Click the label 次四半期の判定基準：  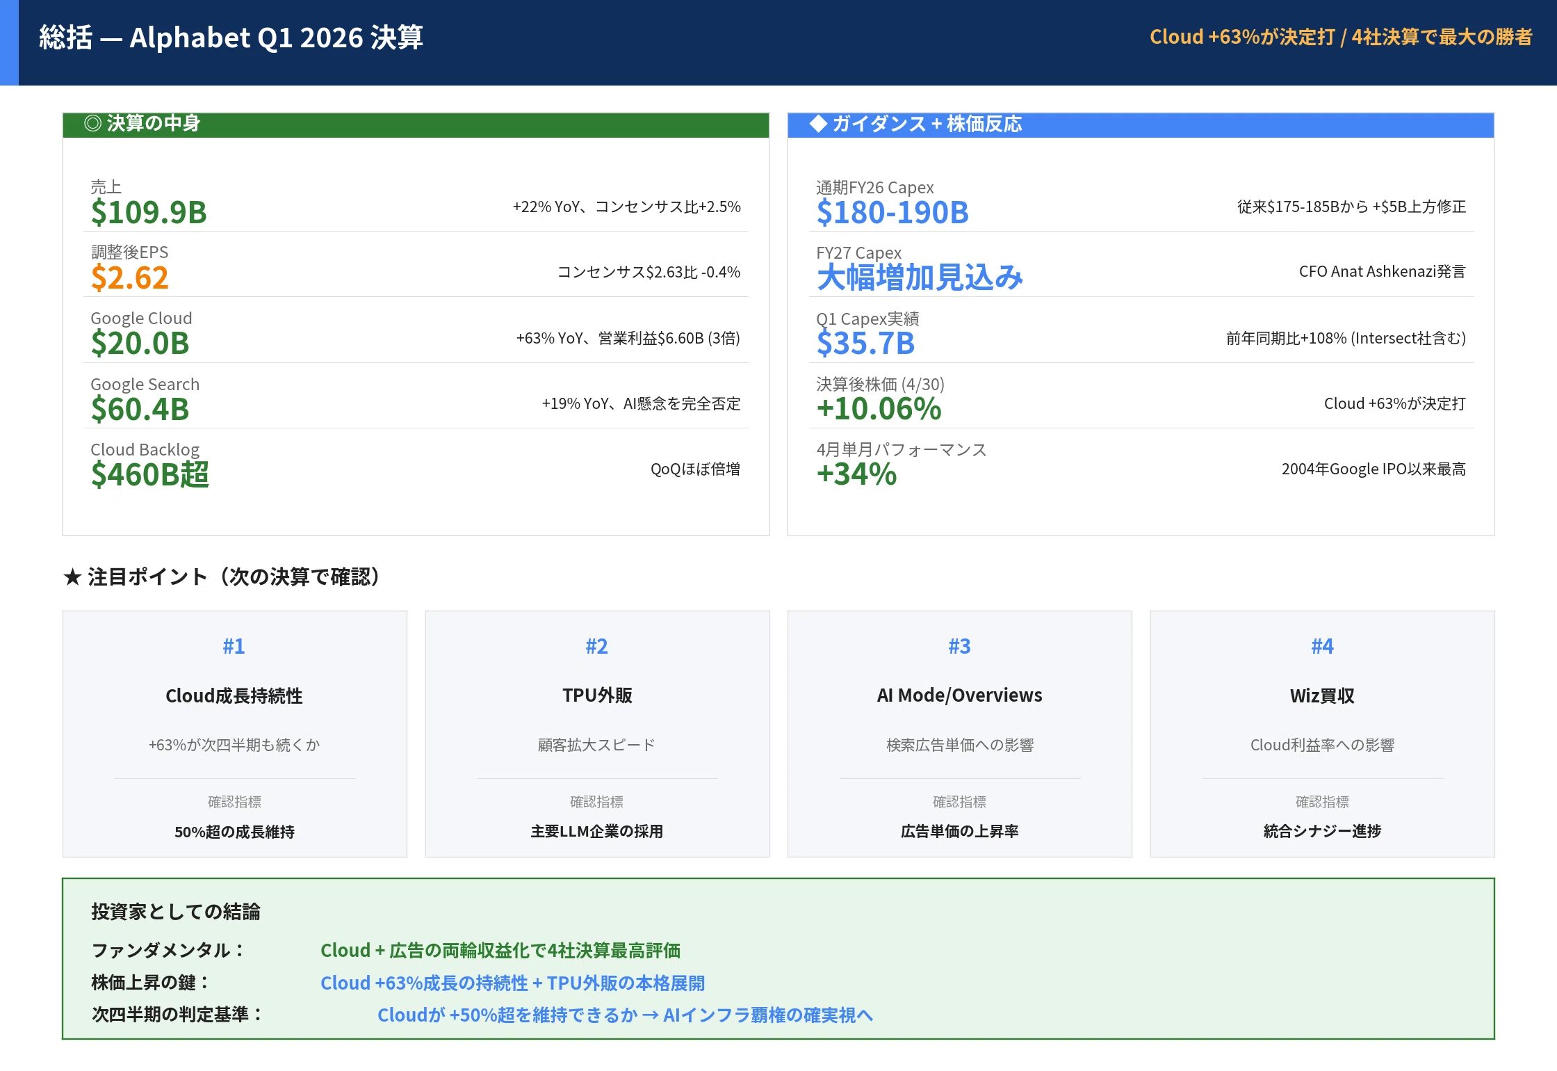(x=178, y=1015)
